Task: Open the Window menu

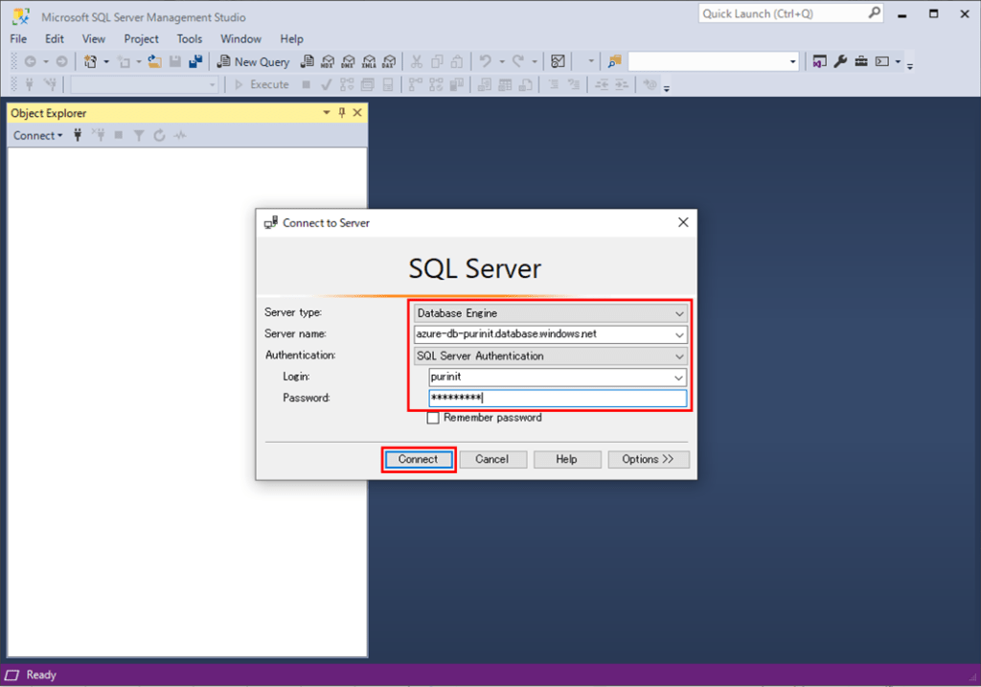Action: pyautogui.click(x=240, y=38)
